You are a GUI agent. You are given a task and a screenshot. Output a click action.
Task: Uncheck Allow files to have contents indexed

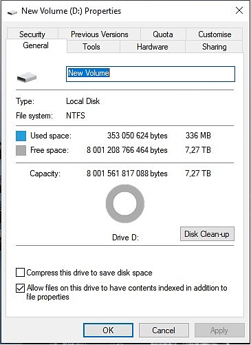coord(20,288)
